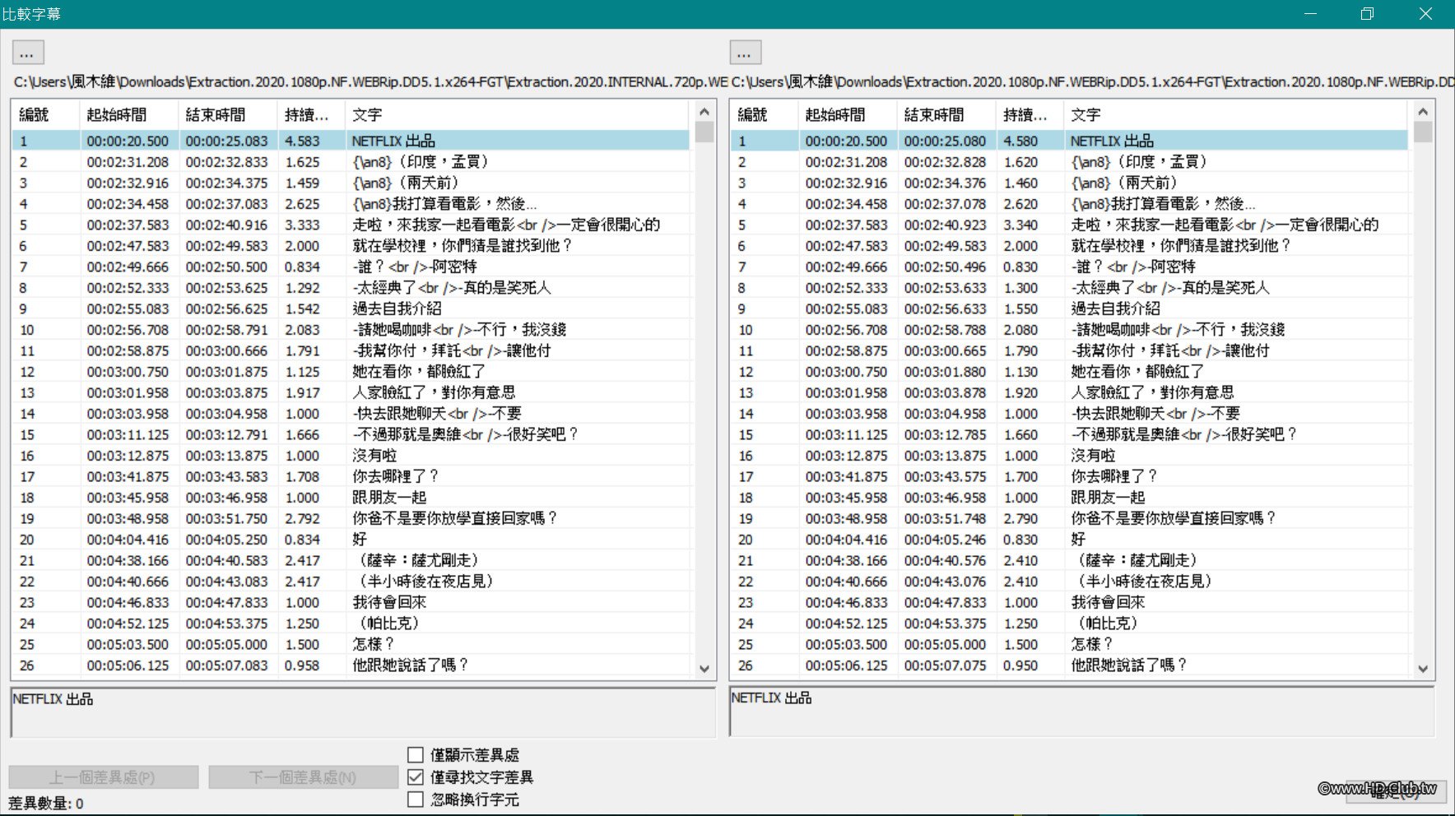Click the left pane 文字 column header
The image size is (1455, 816).
(x=518, y=114)
